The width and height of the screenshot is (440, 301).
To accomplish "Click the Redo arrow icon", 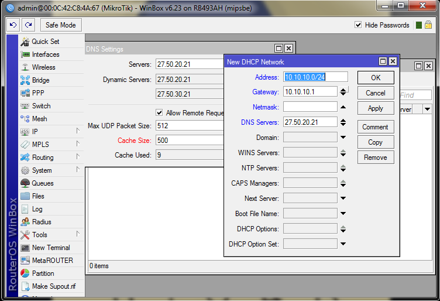I will coord(28,25).
